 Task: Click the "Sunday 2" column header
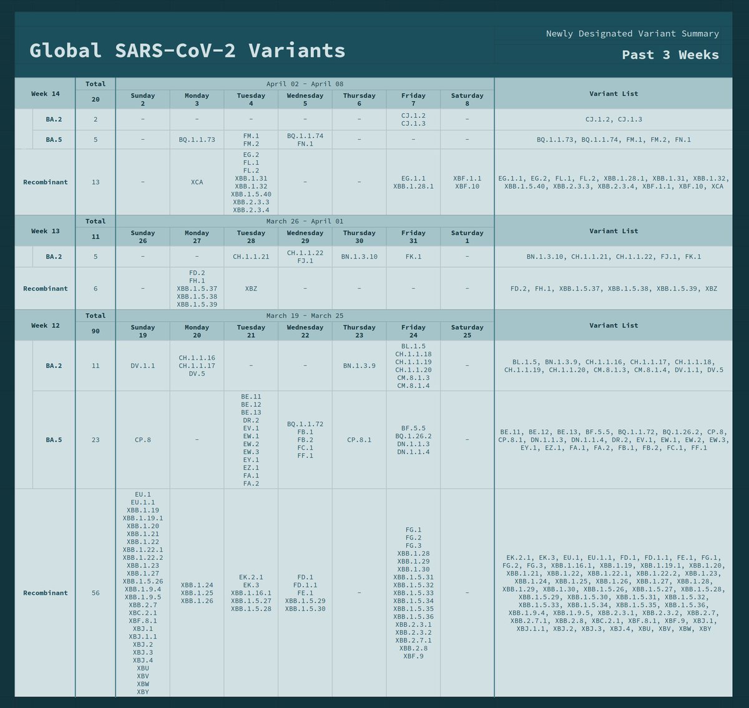pyautogui.click(x=143, y=99)
